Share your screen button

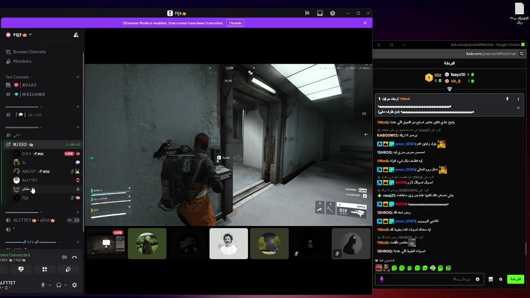tap(21, 269)
